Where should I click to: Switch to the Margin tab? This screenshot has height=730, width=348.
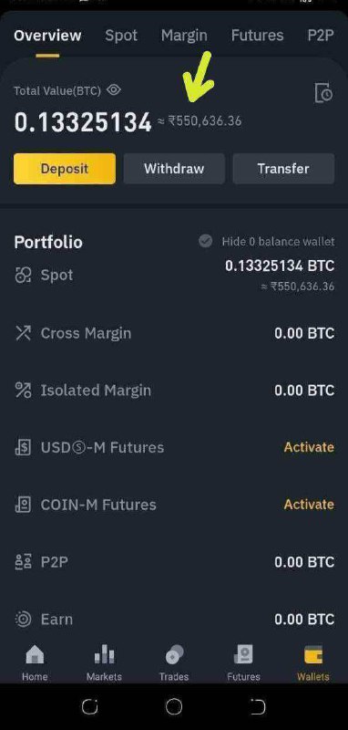[184, 36]
